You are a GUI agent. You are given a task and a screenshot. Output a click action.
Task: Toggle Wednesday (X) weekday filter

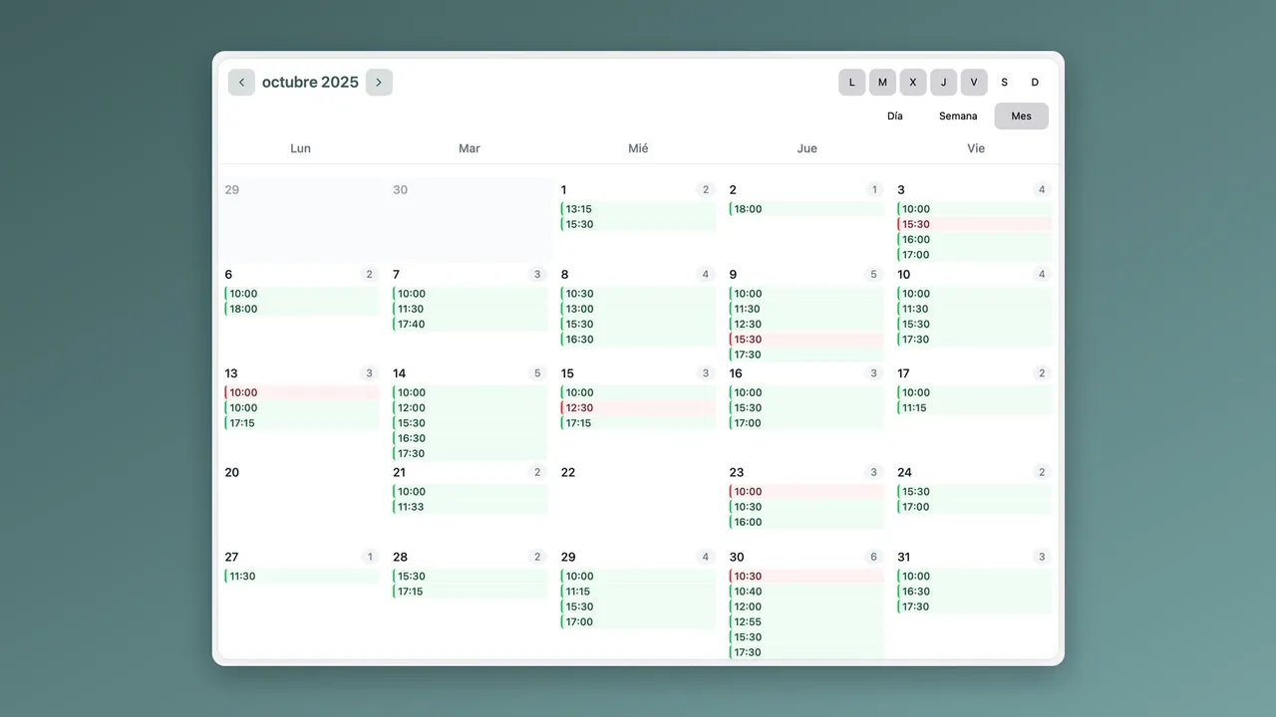913,83
